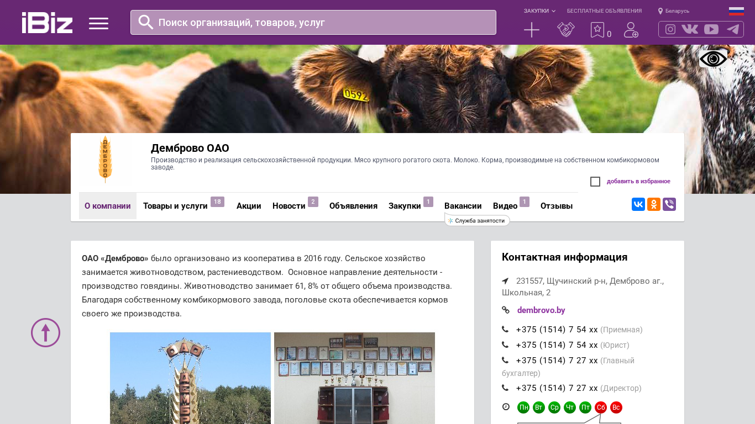Click the Служба занятости badge
The image size is (755, 424).
477,220
